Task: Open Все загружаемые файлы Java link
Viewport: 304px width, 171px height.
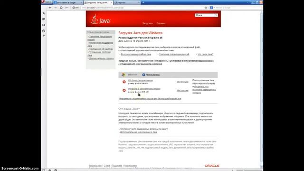Action: (x=136, y=54)
